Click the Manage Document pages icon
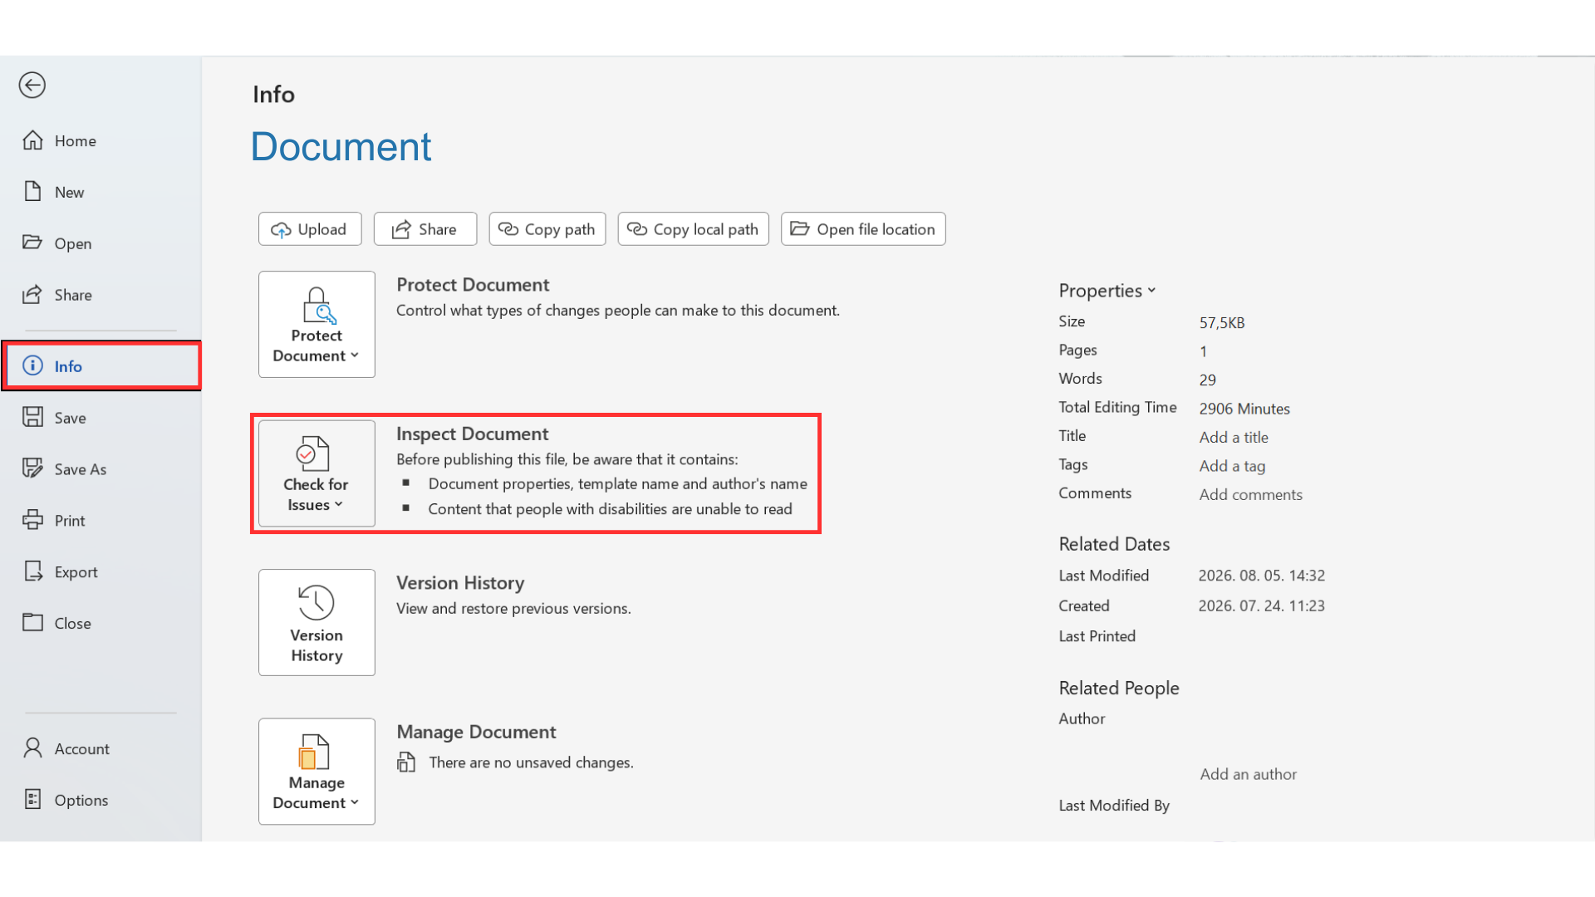The height and width of the screenshot is (897, 1595). click(x=314, y=752)
